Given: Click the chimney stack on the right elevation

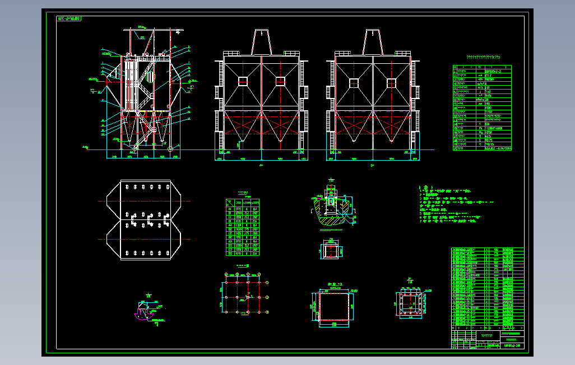Looking at the screenshot, I should [x=373, y=42].
